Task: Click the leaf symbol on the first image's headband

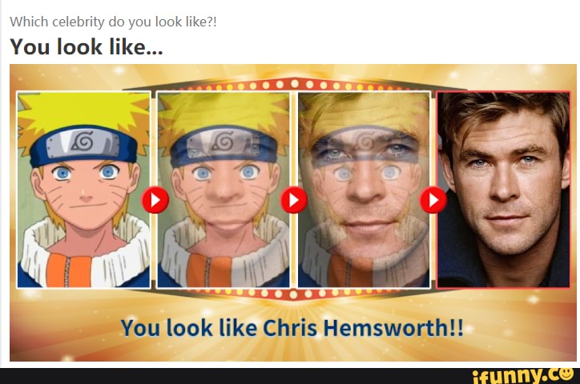Action: click(x=83, y=142)
